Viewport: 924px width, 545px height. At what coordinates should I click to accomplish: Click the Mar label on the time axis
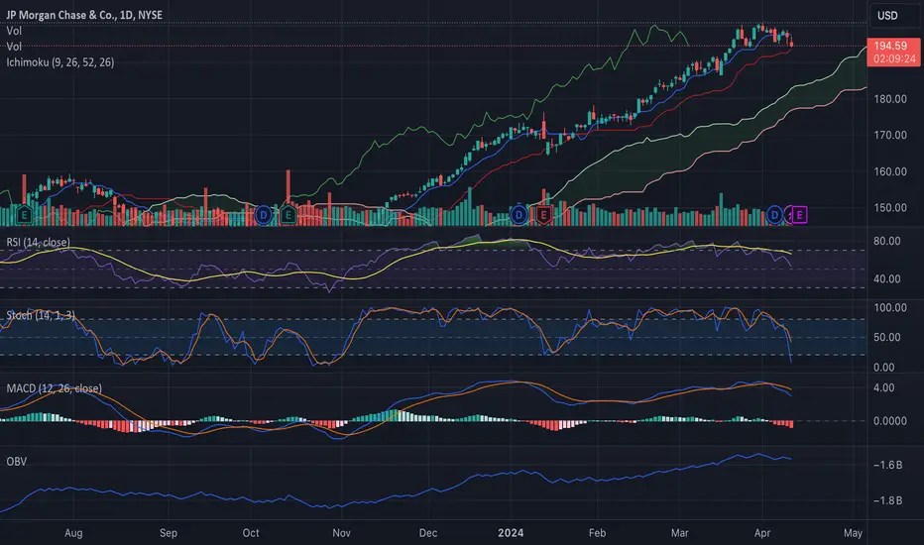pos(679,533)
